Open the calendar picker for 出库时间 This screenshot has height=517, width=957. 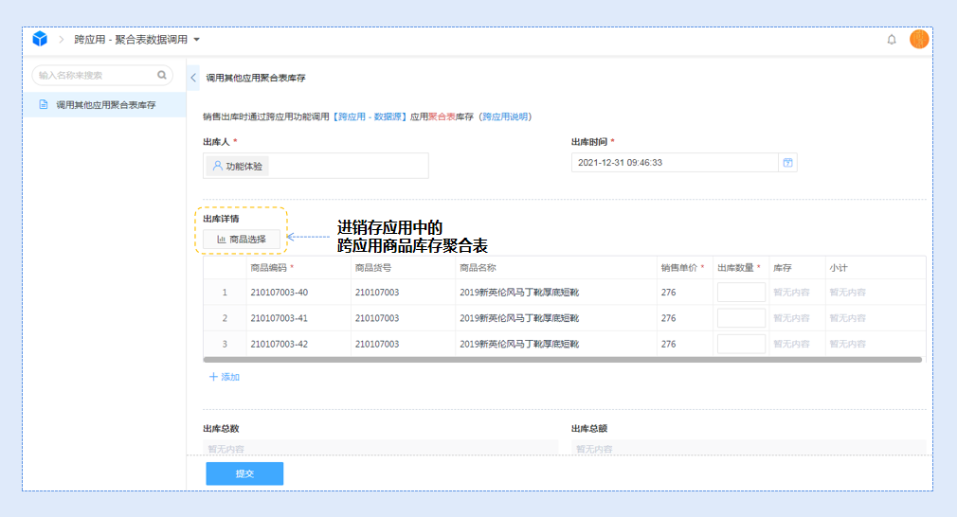pos(786,163)
